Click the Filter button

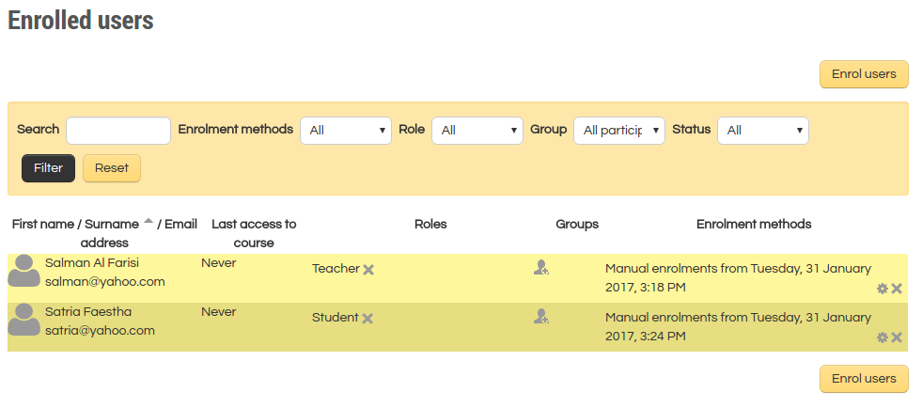(48, 168)
